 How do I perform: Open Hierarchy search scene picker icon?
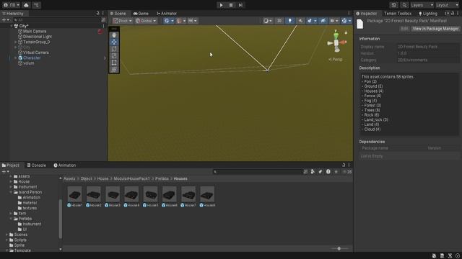pos(103,20)
